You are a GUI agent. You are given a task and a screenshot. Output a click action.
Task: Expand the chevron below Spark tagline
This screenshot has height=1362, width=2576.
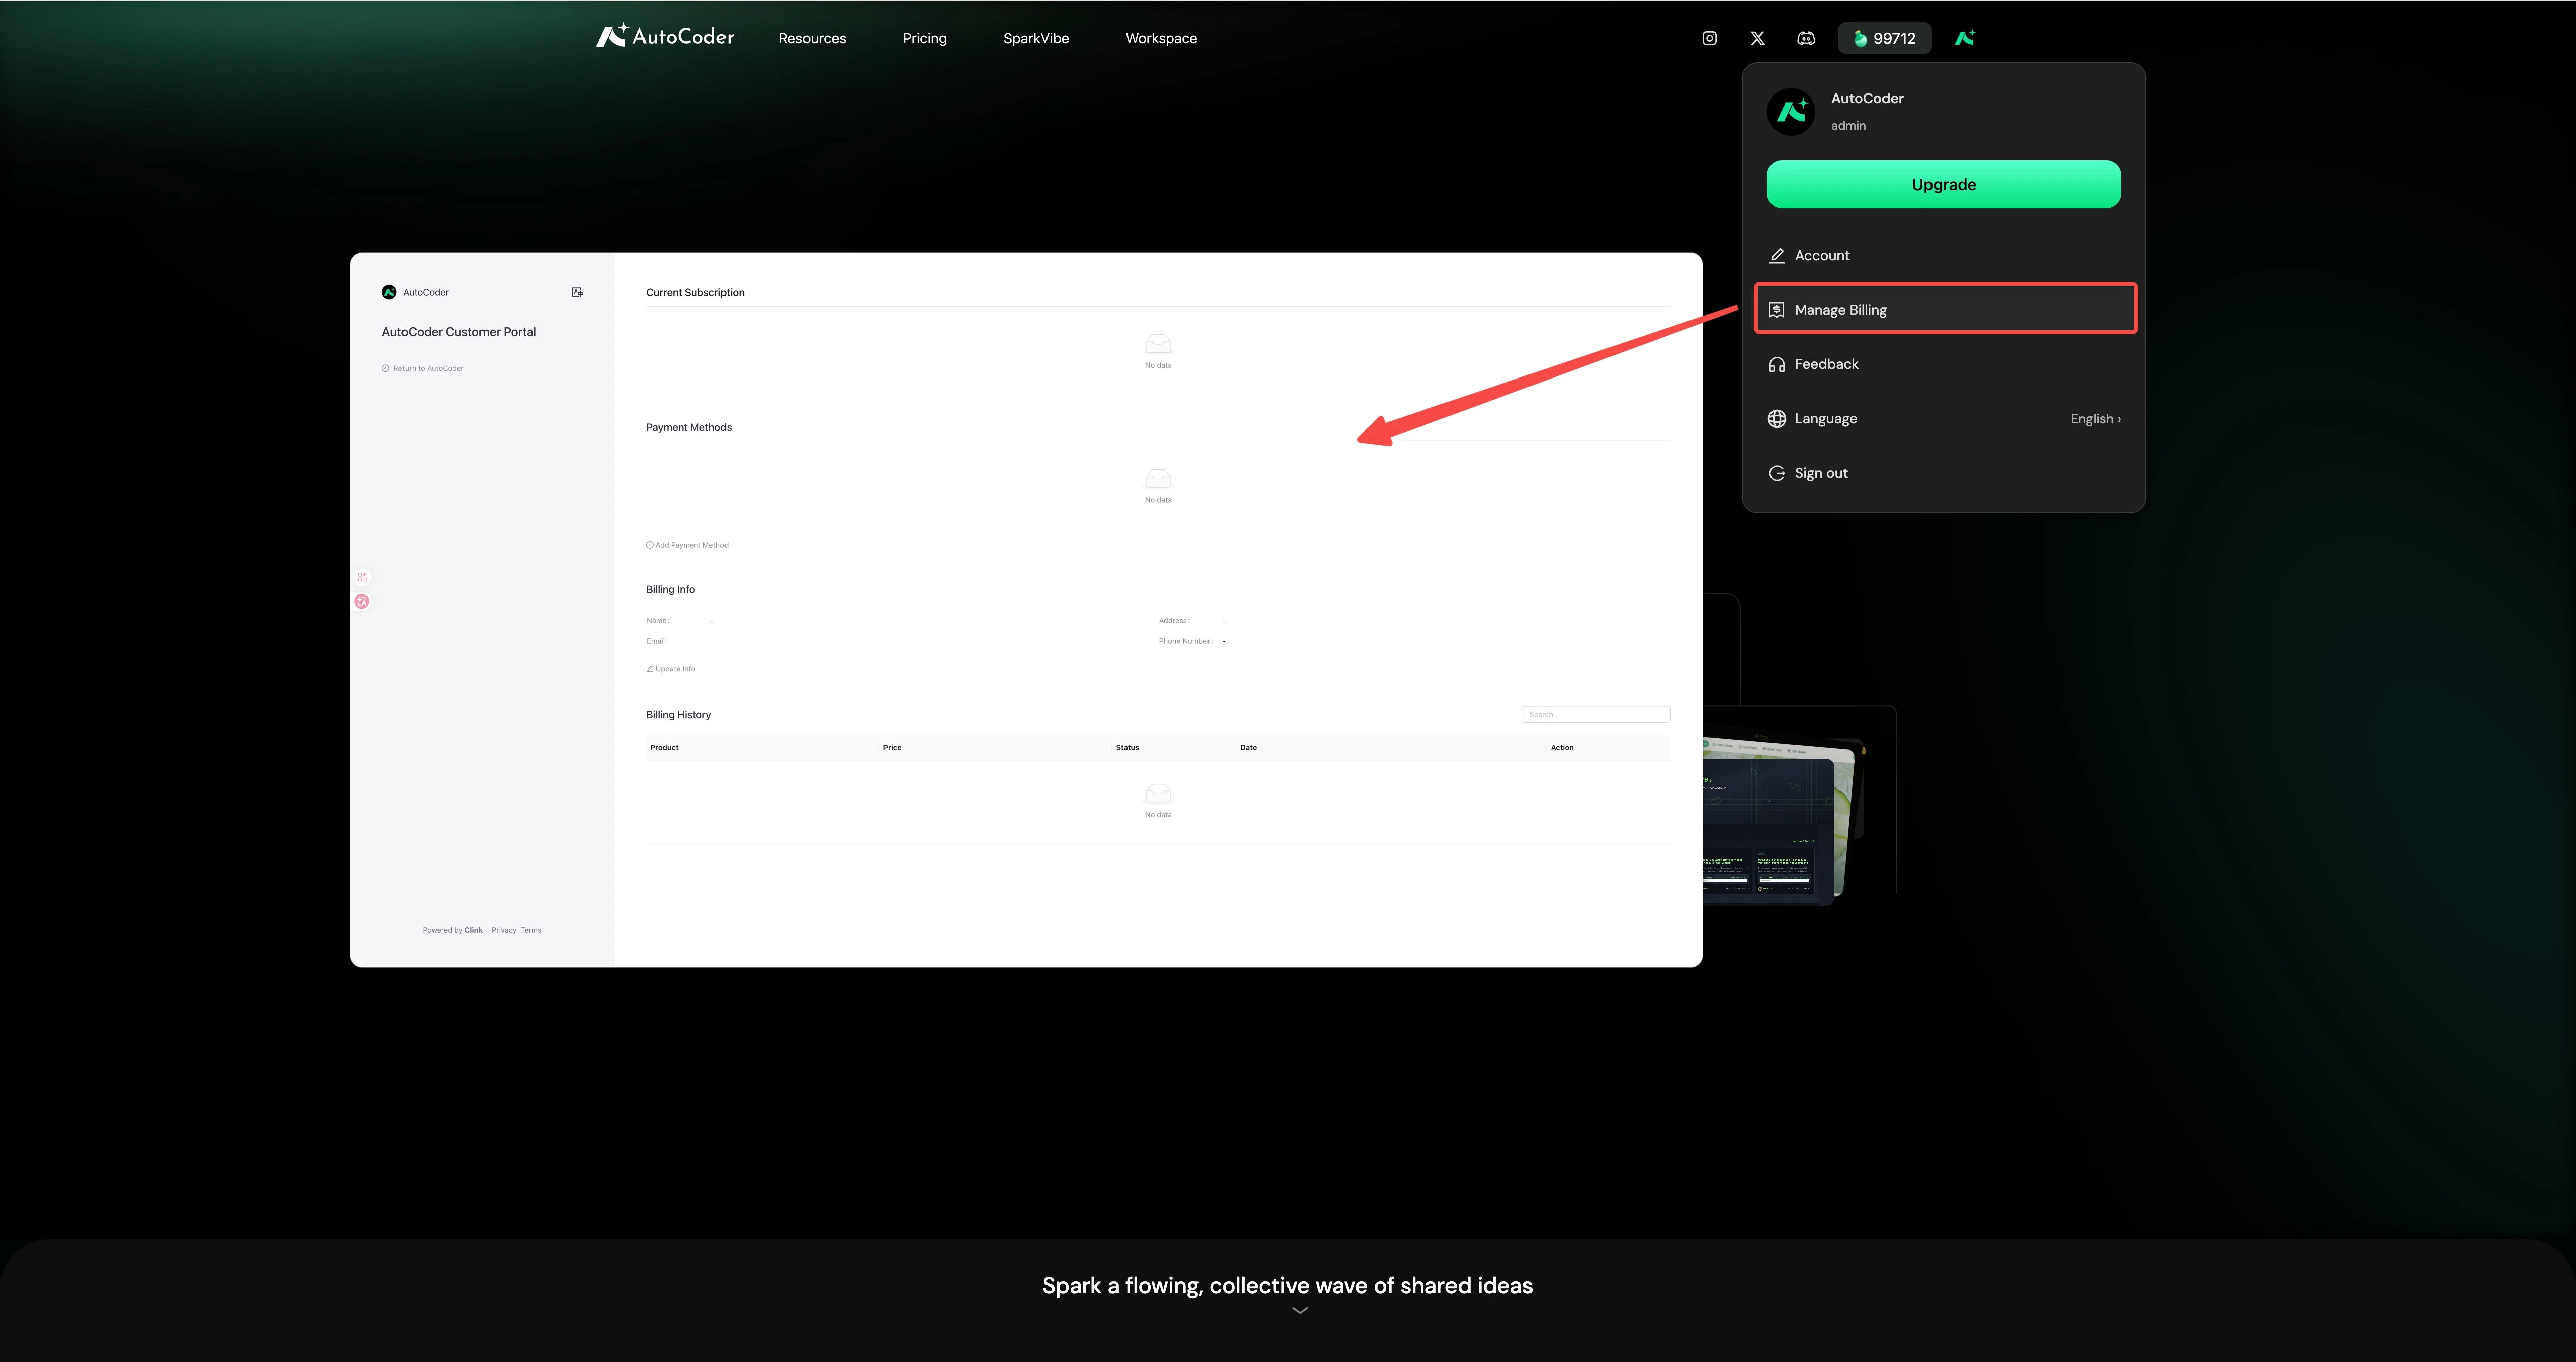[x=1299, y=1310]
